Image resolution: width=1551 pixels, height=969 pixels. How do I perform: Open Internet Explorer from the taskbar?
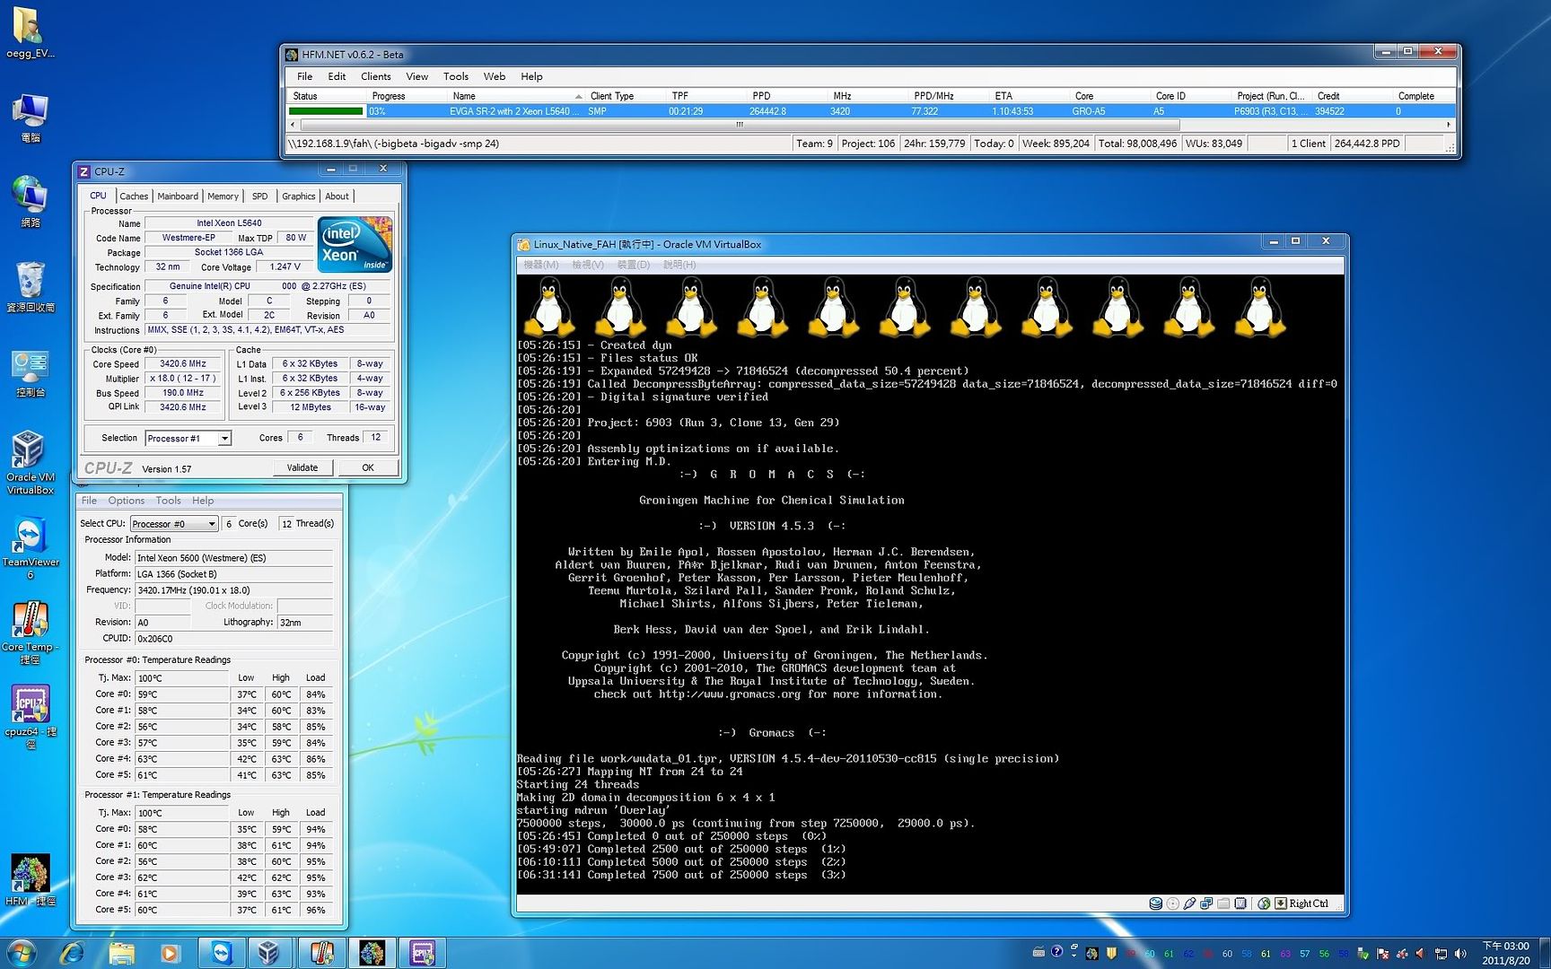click(73, 952)
